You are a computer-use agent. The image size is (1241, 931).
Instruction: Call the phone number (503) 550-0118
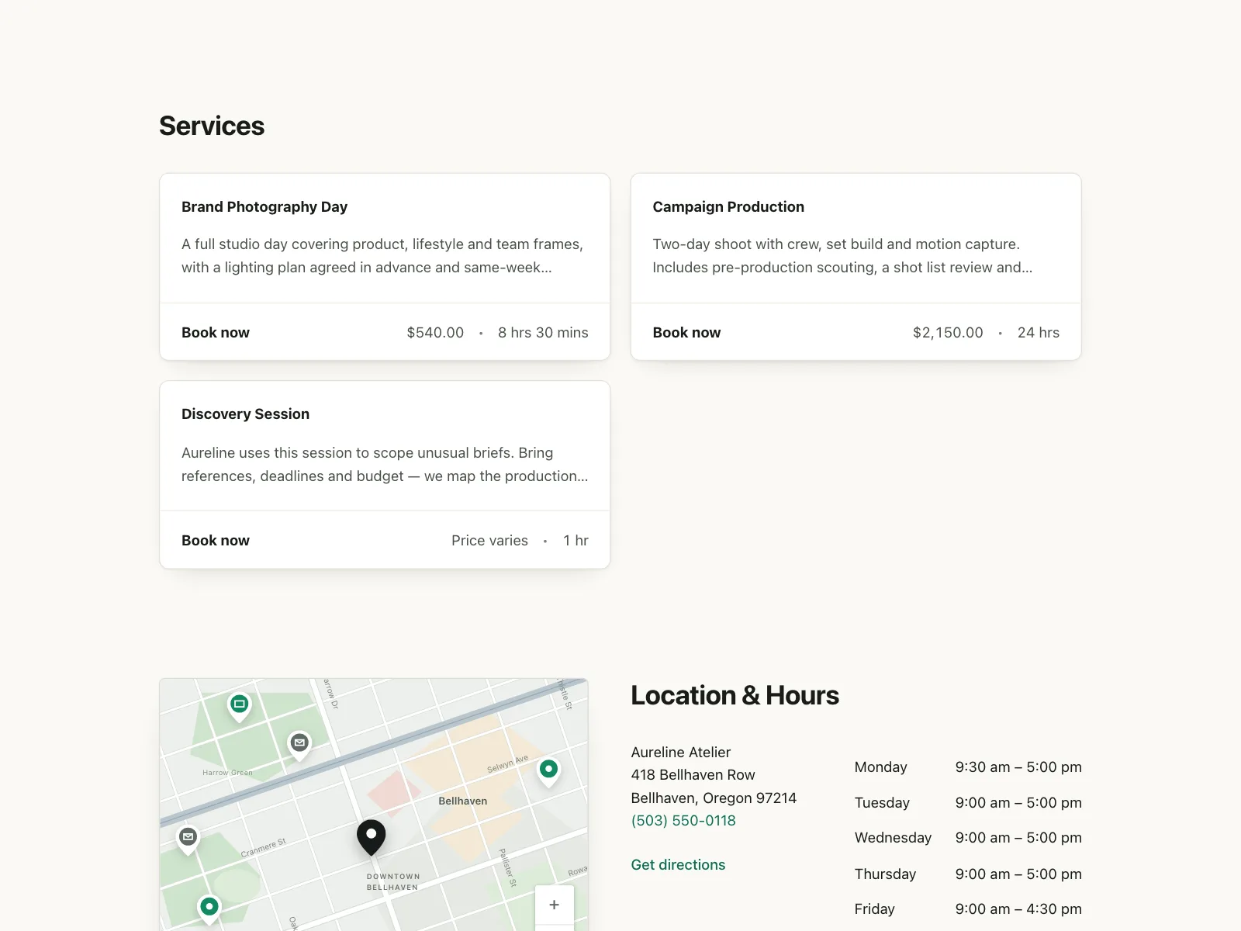click(683, 821)
